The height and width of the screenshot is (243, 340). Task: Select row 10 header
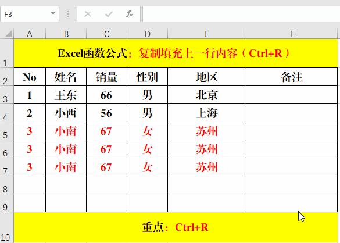7,227
